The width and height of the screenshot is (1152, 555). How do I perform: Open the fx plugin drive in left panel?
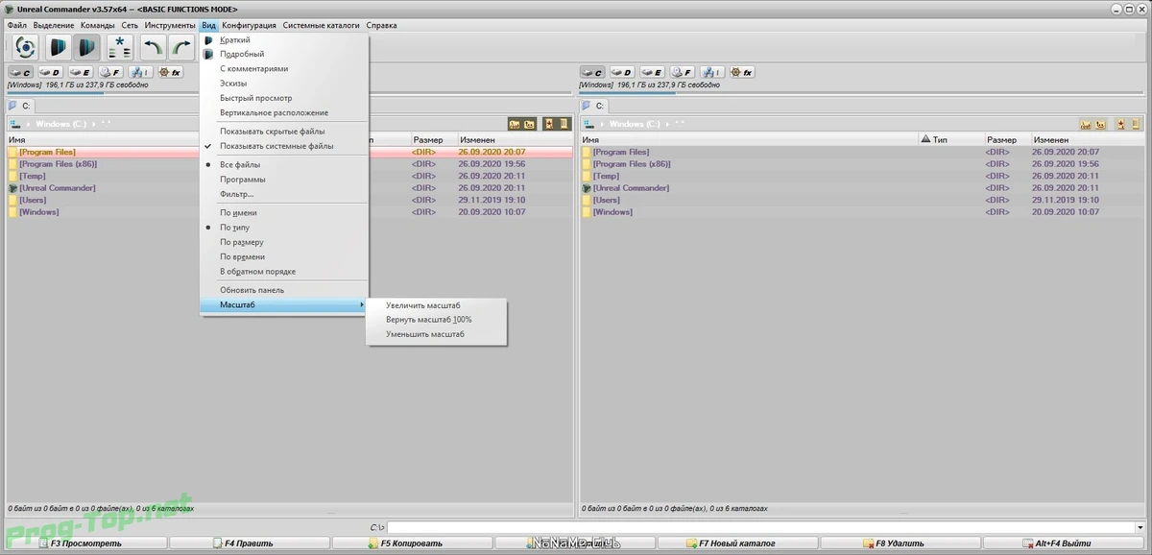point(170,72)
